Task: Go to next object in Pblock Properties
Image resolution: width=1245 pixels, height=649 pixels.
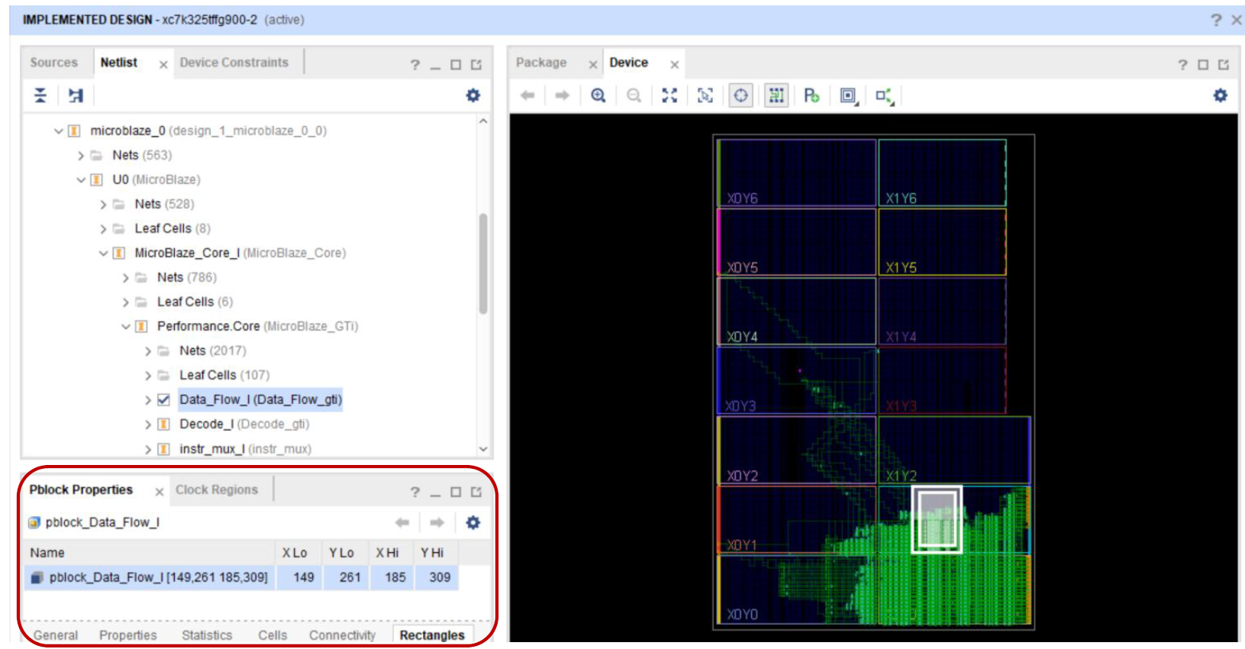Action: tap(437, 523)
